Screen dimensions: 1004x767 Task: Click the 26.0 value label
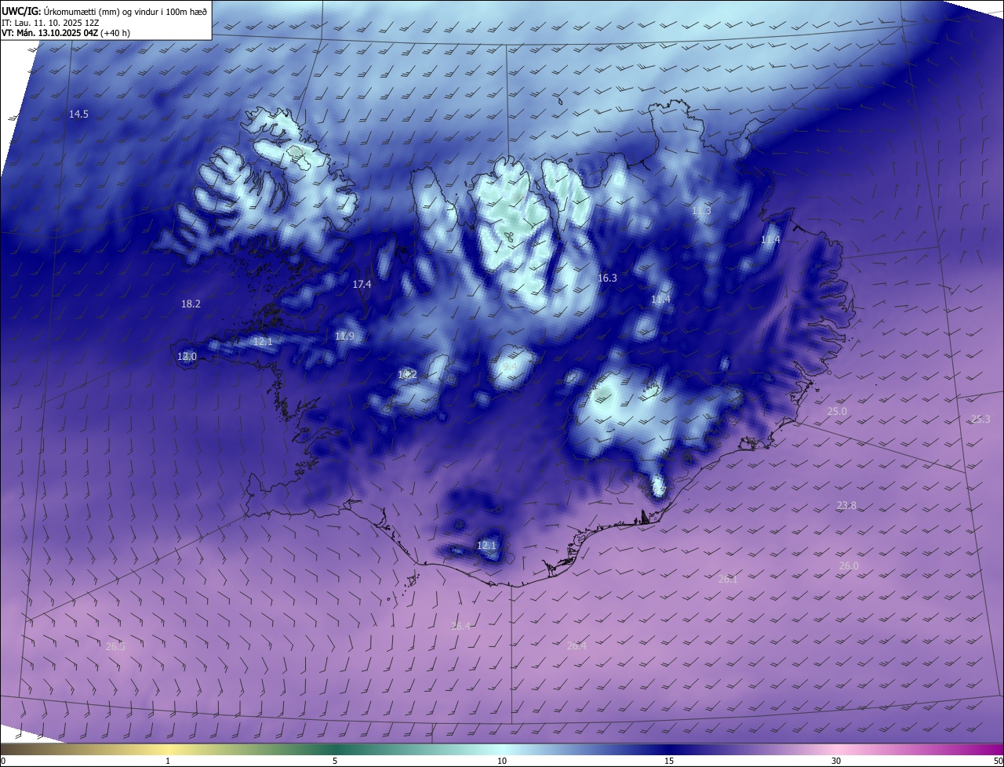pyautogui.click(x=849, y=566)
